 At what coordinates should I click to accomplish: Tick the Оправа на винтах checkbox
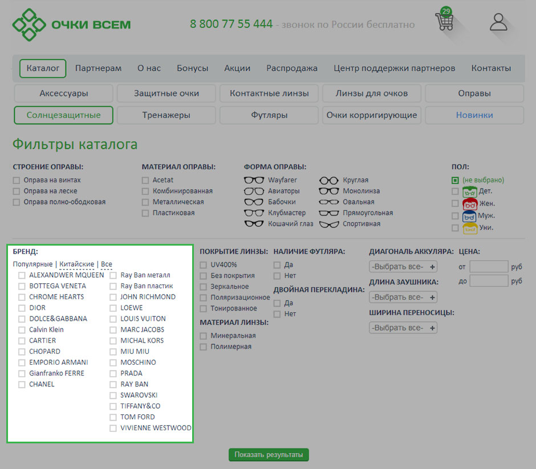(17, 181)
